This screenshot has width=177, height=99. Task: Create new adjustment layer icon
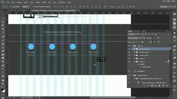coord(156,86)
